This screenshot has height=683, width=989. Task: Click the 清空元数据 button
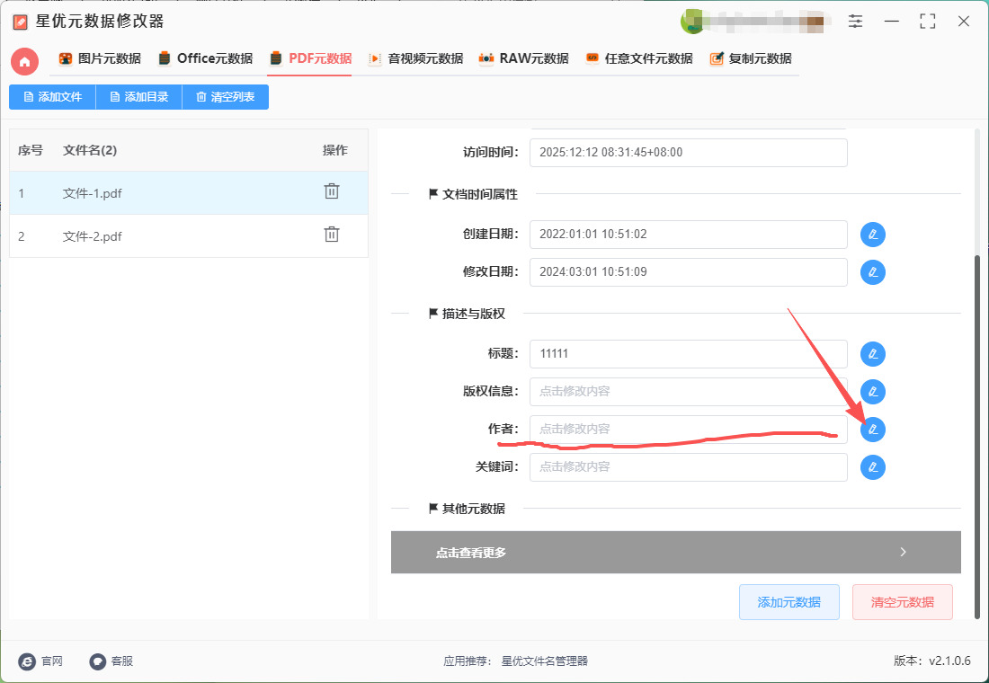point(902,602)
